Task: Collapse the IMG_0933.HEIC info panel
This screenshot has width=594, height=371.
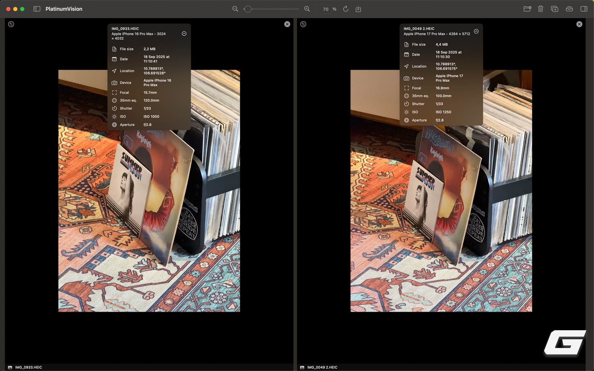Action: (184, 34)
